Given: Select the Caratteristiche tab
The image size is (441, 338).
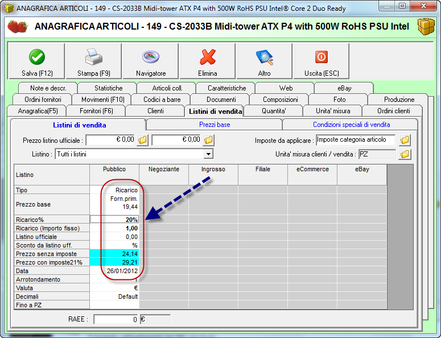Looking at the screenshot, I should click(x=226, y=88).
